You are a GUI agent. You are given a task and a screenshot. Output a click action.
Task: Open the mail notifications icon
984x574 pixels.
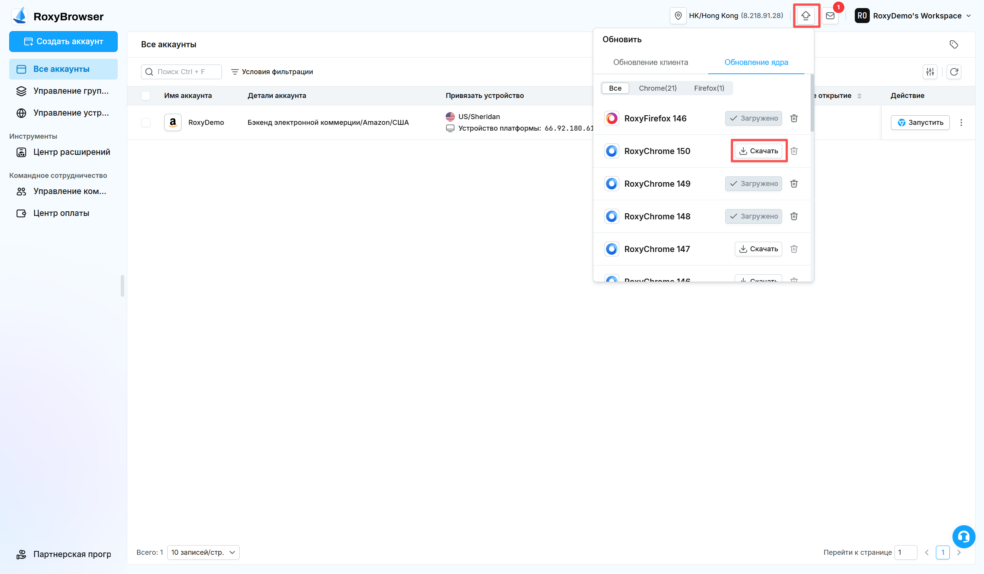830,16
